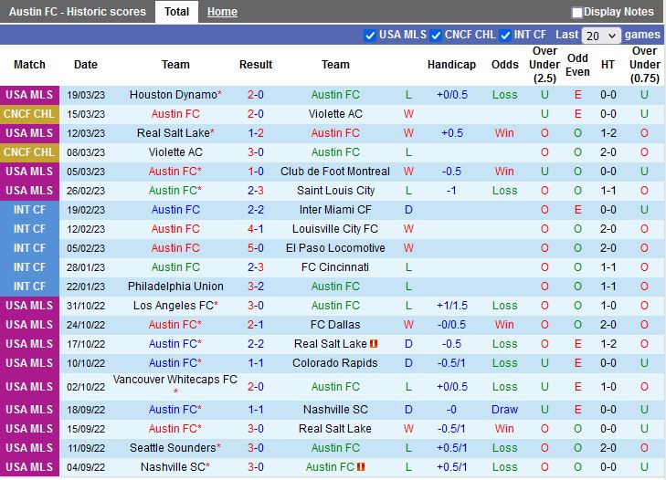This screenshot has height=480, width=666.
Task: Click the -1 handicap in Saint Louis City row
Action: [451, 191]
